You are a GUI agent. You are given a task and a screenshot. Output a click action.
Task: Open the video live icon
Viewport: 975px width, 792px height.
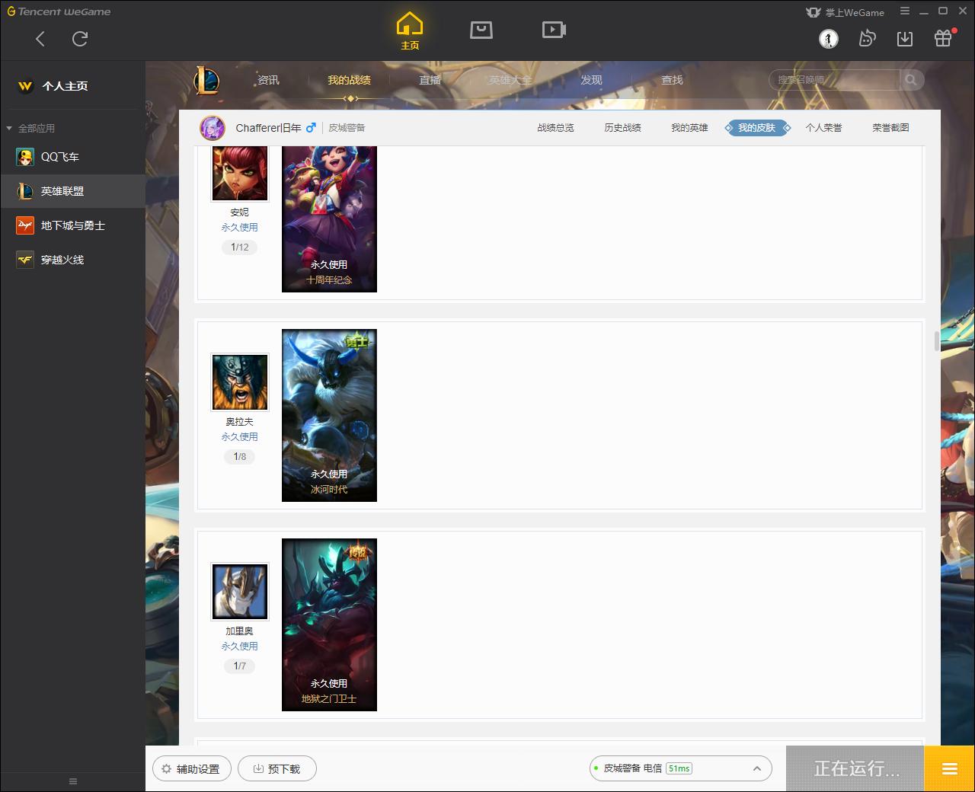click(x=554, y=30)
